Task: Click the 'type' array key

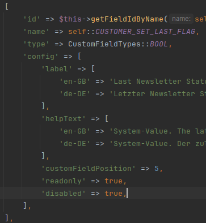Action: pos(36,44)
